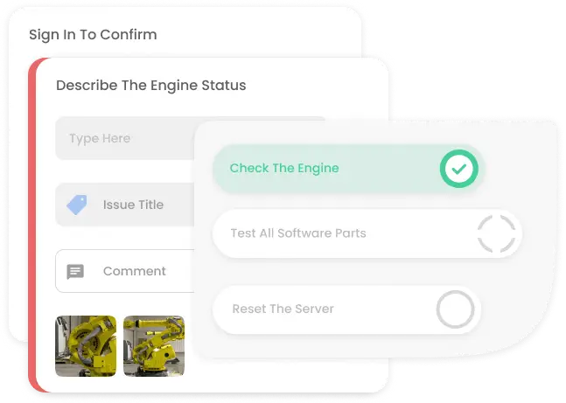Viewport: 566px width, 403px height.
Task: Mark Test All Software Parts dashed circle
Action: pyautogui.click(x=496, y=233)
